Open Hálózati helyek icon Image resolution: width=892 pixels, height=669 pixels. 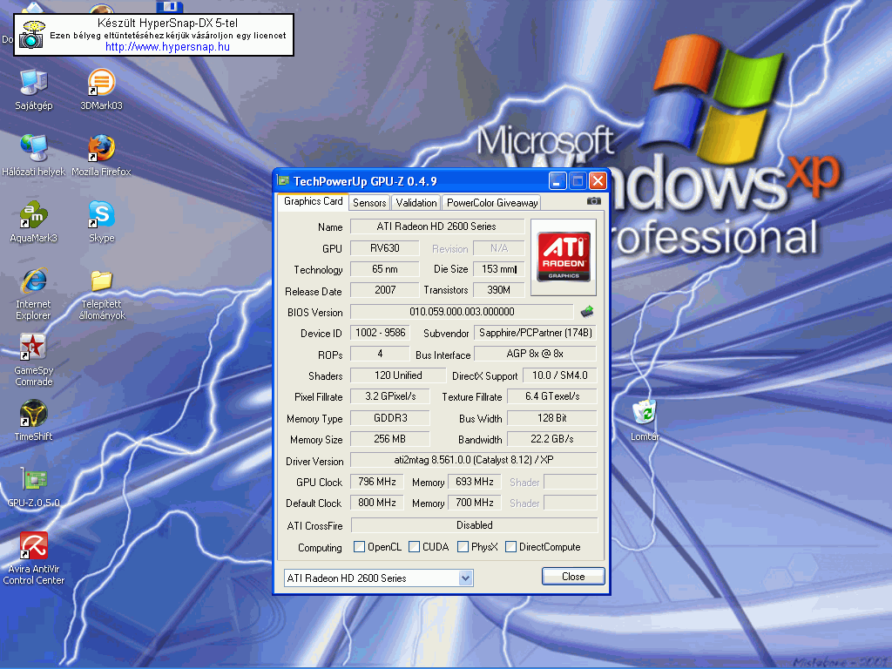click(34, 155)
